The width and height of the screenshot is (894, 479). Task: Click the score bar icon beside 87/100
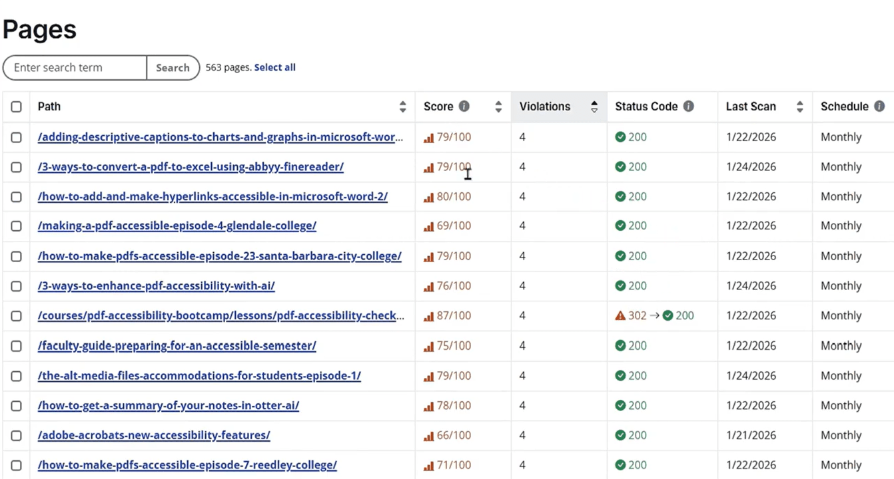click(428, 315)
